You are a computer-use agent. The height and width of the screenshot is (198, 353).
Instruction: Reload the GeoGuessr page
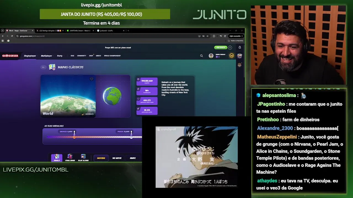tap(12, 36)
